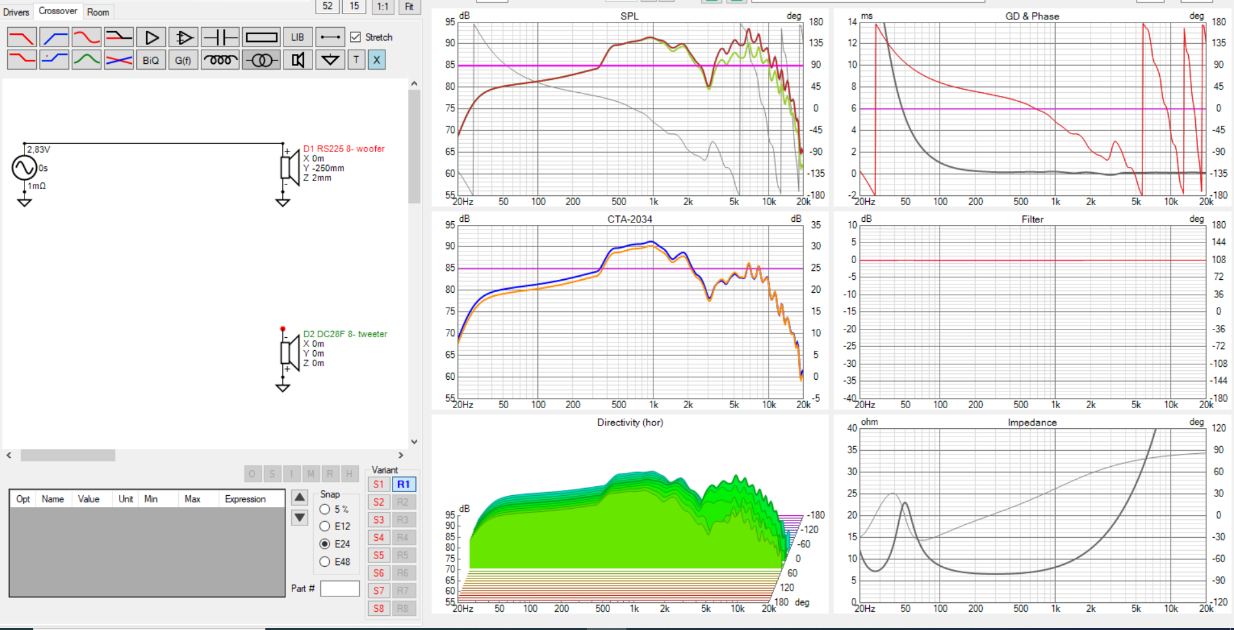
Task: Set schematic zoom to 1:1
Action: click(x=383, y=6)
